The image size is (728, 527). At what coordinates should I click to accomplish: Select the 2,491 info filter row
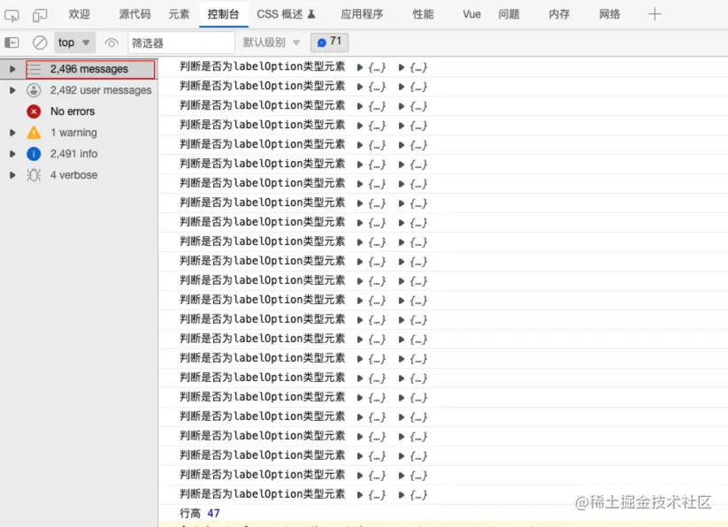point(79,154)
